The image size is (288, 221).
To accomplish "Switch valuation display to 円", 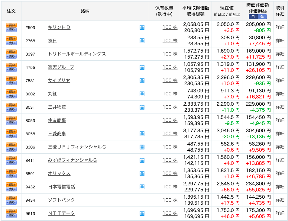I will pos(253,17).
